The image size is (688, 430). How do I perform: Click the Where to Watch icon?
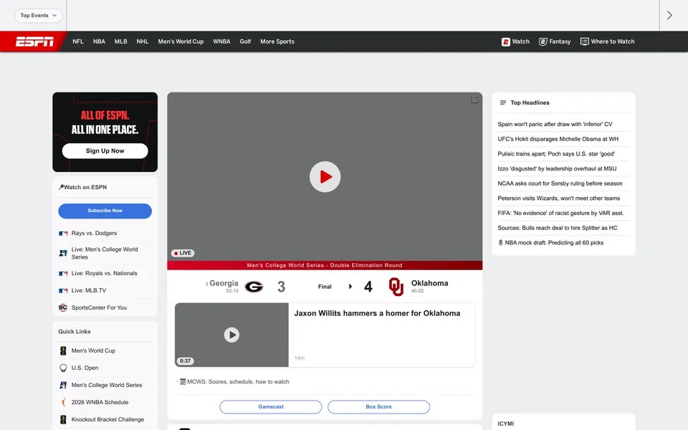click(585, 42)
